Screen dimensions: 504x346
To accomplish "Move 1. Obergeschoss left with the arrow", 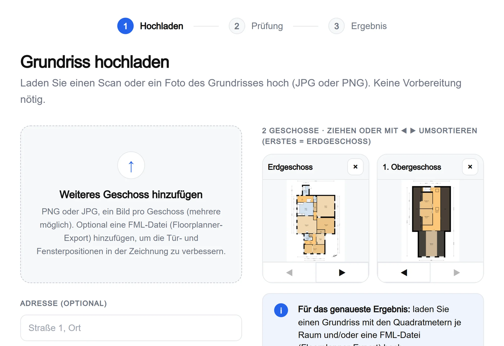I will pyautogui.click(x=404, y=272).
